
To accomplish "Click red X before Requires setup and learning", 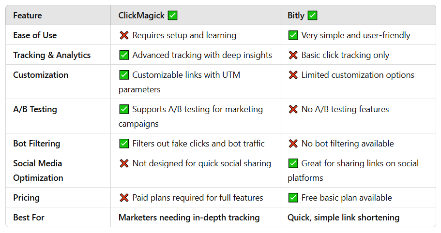I will click(x=124, y=35).
